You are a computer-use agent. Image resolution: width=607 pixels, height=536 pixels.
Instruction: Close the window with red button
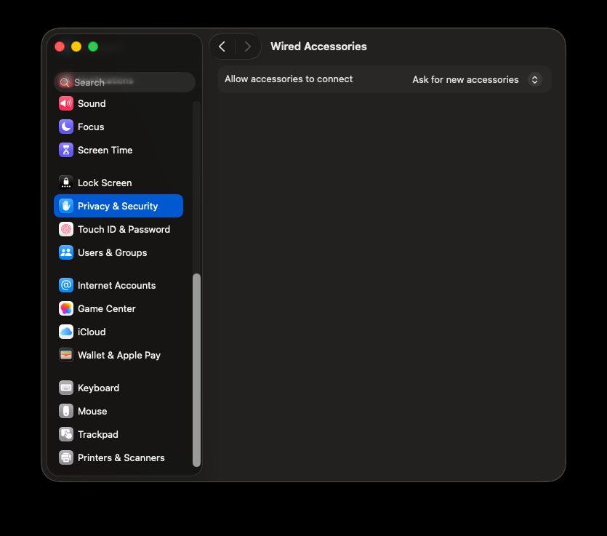[x=60, y=47]
